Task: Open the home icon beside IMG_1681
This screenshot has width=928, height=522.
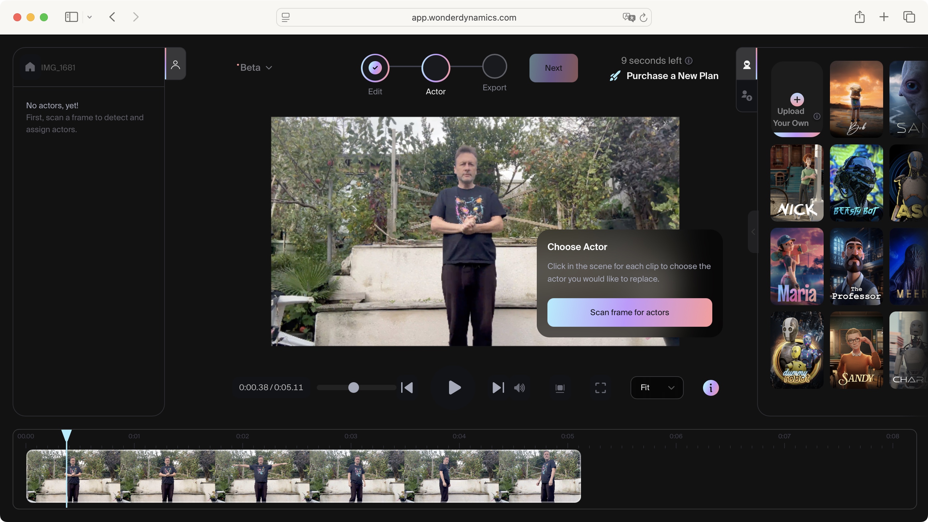Action: tap(30, 67)
